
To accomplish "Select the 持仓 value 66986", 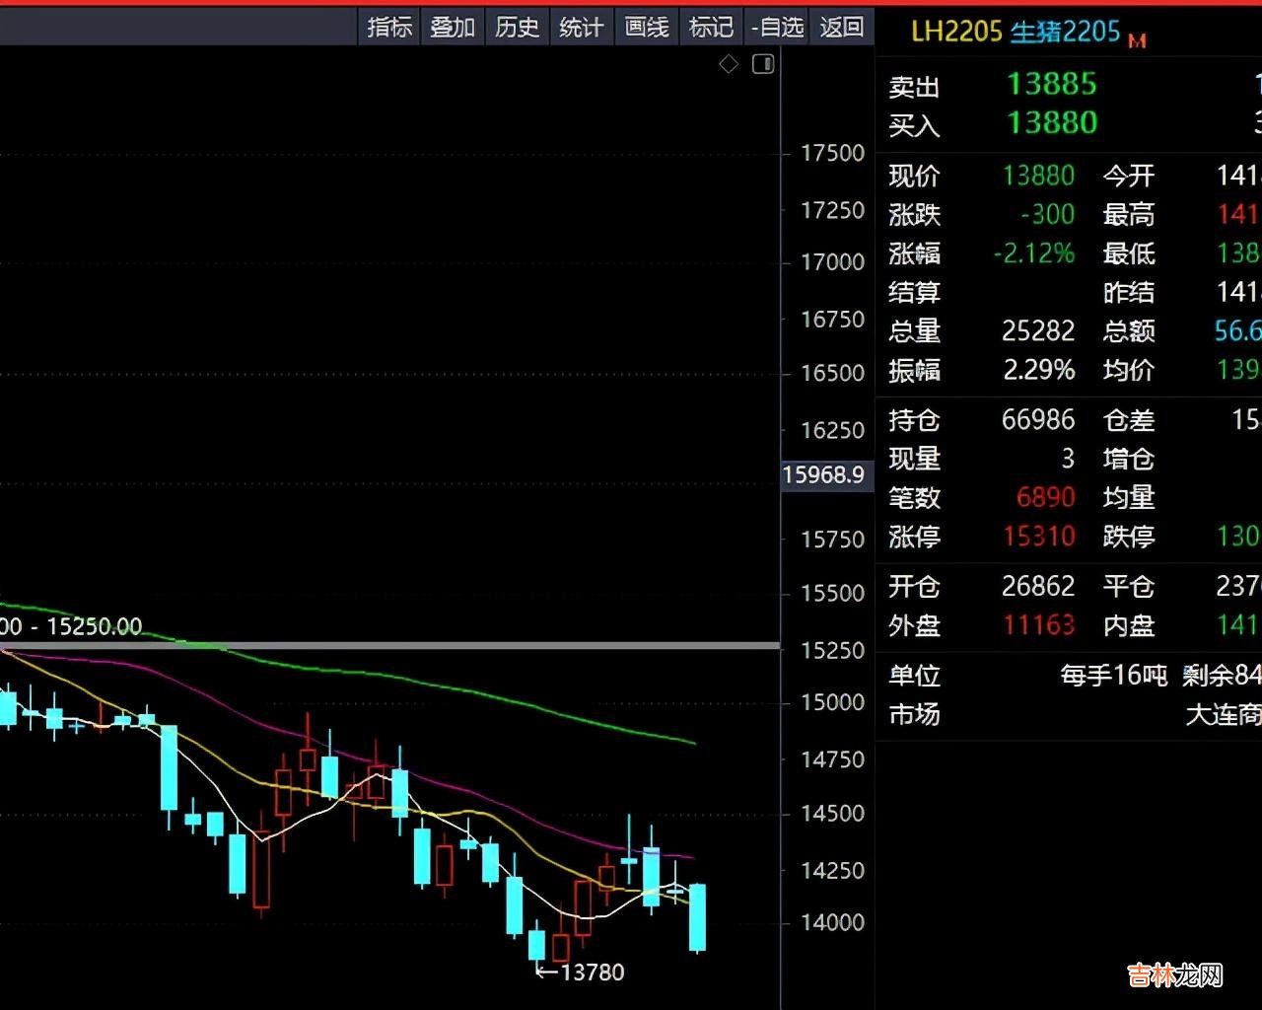I will tap(1038, 420).
